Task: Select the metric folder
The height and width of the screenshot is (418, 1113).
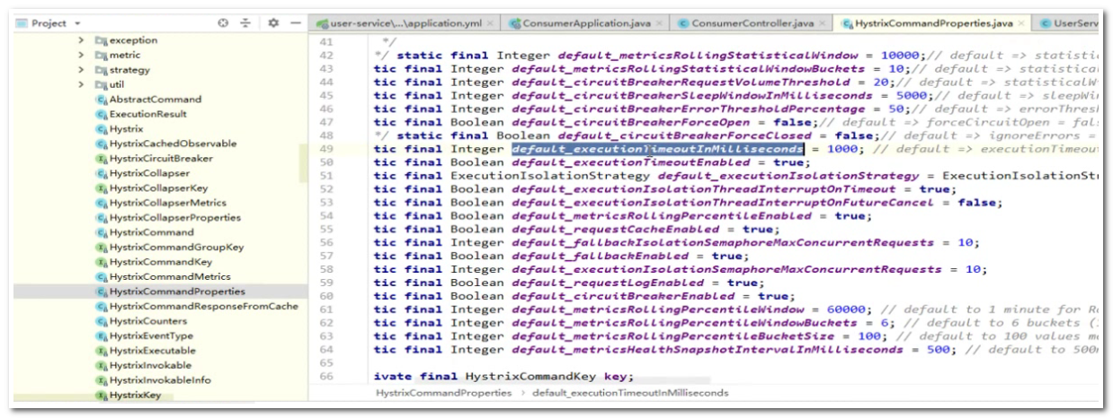Action: [118, 56]
